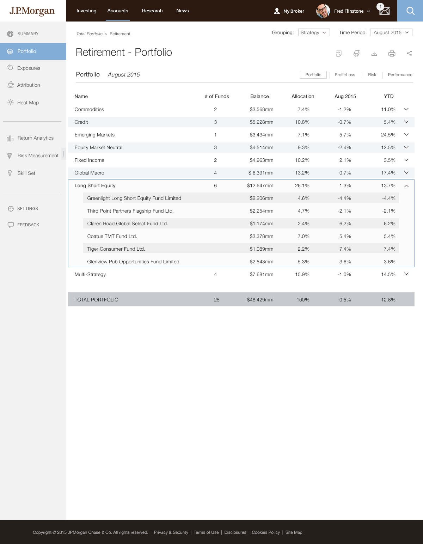Click the # of Funds column header
423x544 pixels.
pyautogui.click(x=217, y=96)
